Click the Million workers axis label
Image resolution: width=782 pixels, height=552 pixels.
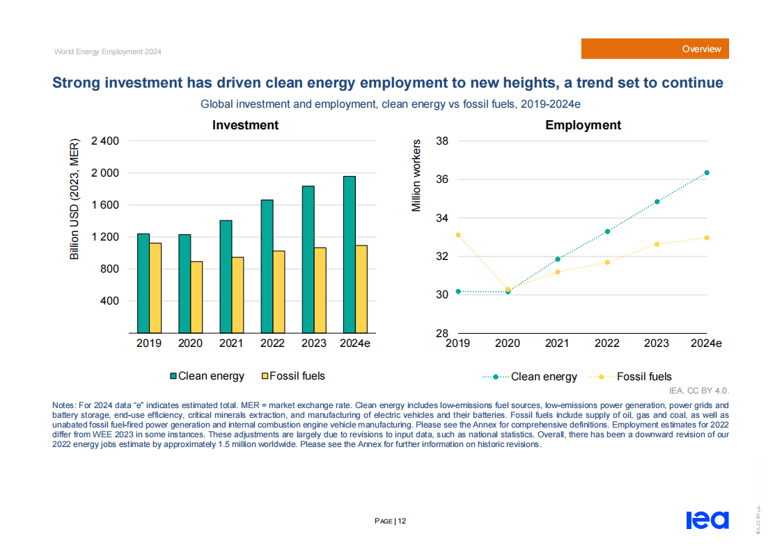[416, 176]
